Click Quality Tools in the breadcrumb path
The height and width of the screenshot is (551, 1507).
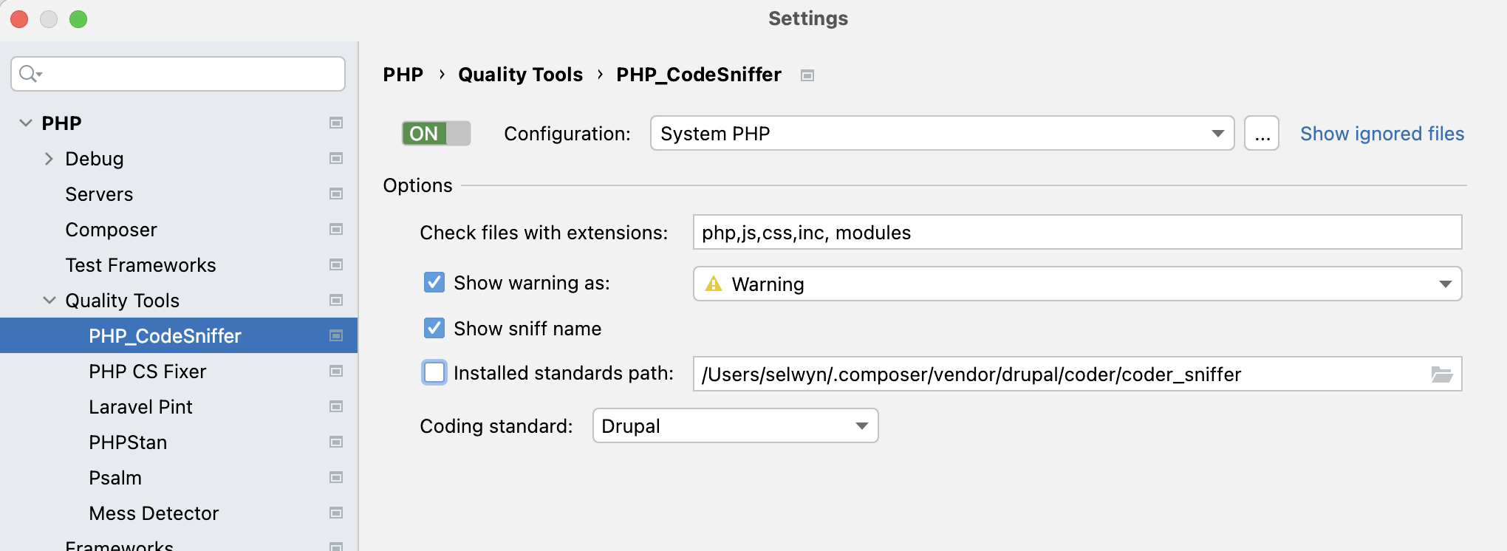coord(521,75)
